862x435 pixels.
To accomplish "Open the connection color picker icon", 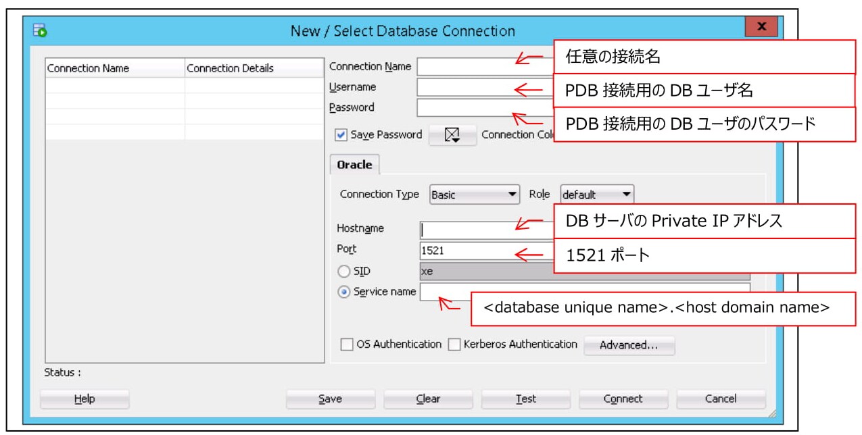I will 452,135.
